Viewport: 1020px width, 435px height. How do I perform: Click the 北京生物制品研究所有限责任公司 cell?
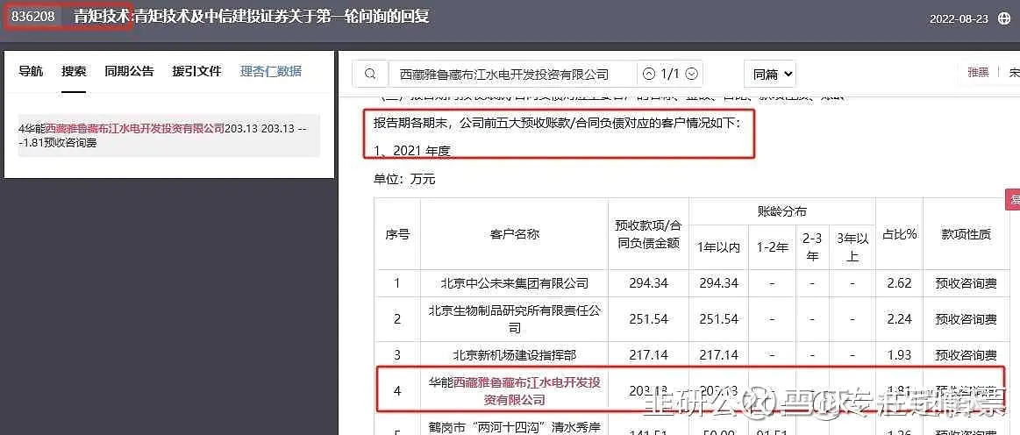tap(515, 319)
